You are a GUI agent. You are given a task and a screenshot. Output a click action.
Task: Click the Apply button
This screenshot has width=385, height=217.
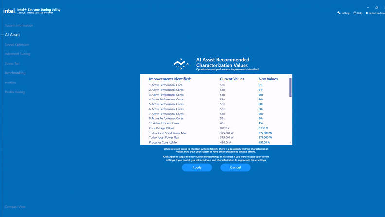pos(197,167)
